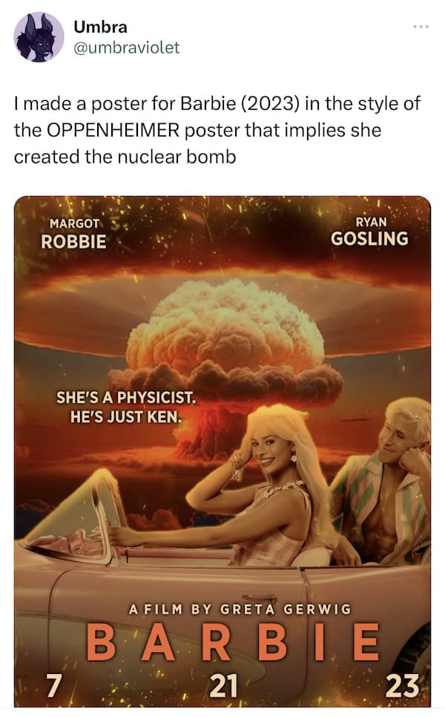
Task: Click the tweet text about OPPENHEIMER poster
Action: [x=217, y=131]
